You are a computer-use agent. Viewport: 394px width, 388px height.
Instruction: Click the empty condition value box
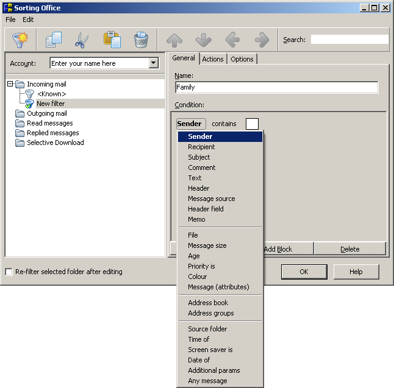[x=252, y=124]
